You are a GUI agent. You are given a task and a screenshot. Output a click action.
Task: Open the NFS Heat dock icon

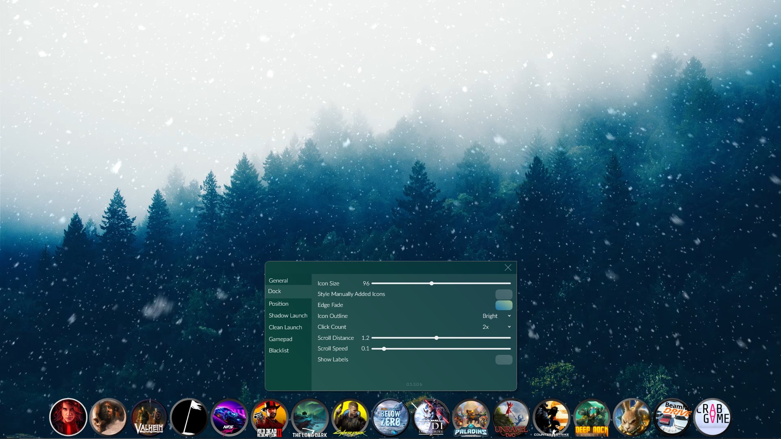coord(229,417)
